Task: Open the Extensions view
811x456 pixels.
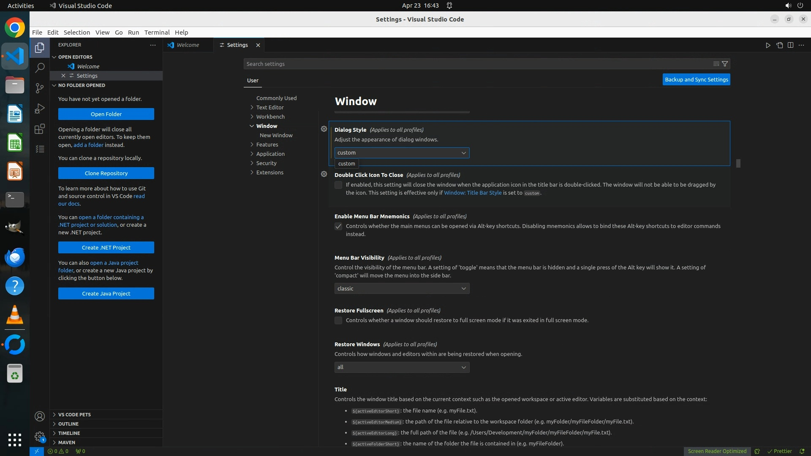Action: [x=40, y=129]
